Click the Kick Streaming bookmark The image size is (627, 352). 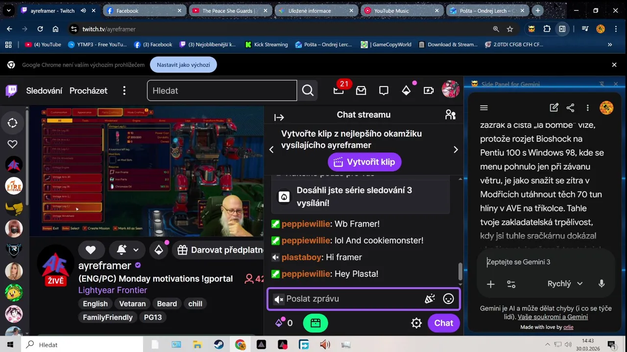265,44
